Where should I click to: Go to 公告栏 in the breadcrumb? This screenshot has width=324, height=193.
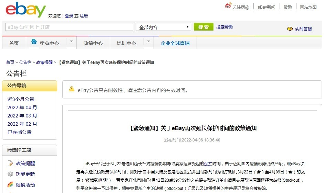25,63
